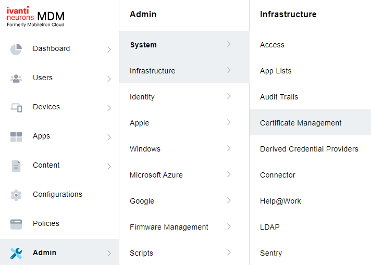Screen dimensions: 371x265
Task: Click the Apps grid icon
Action: coord(16,136)
